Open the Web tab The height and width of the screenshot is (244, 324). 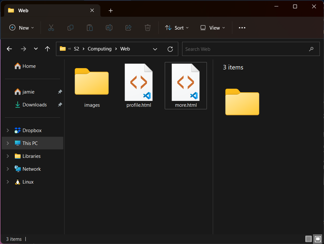(23, 10)
